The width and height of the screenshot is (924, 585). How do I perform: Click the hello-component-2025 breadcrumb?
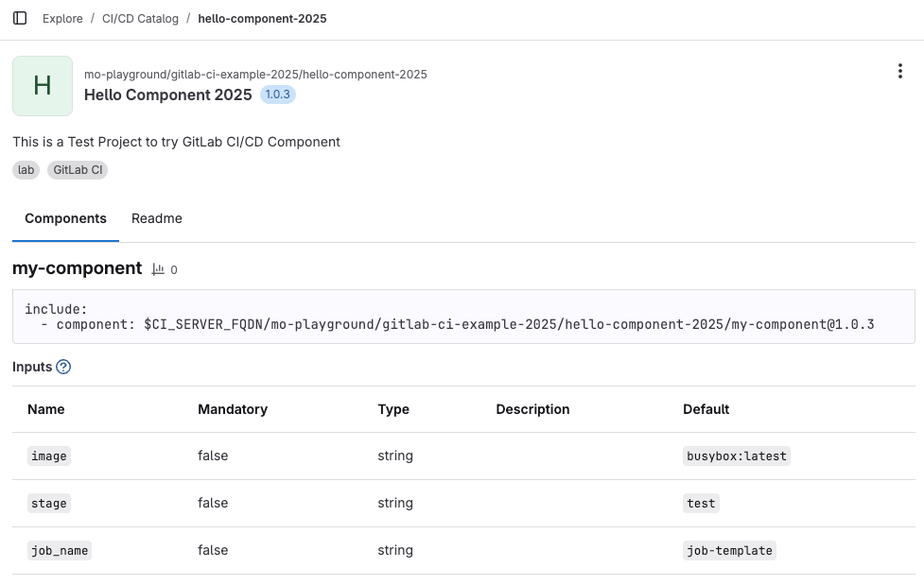(x=262, y=18)
